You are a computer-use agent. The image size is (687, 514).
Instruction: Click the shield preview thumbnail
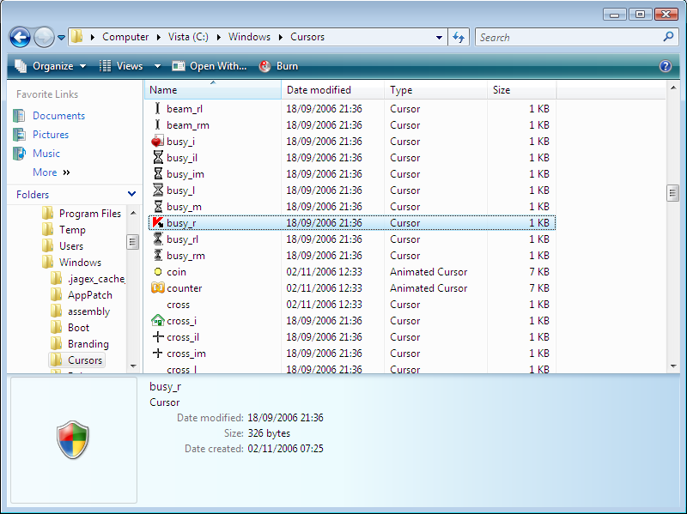tap(73, 439)
